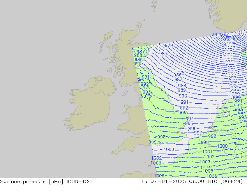Click the 999 label over the continent
247x191 pixels.
tap(205, 142)
